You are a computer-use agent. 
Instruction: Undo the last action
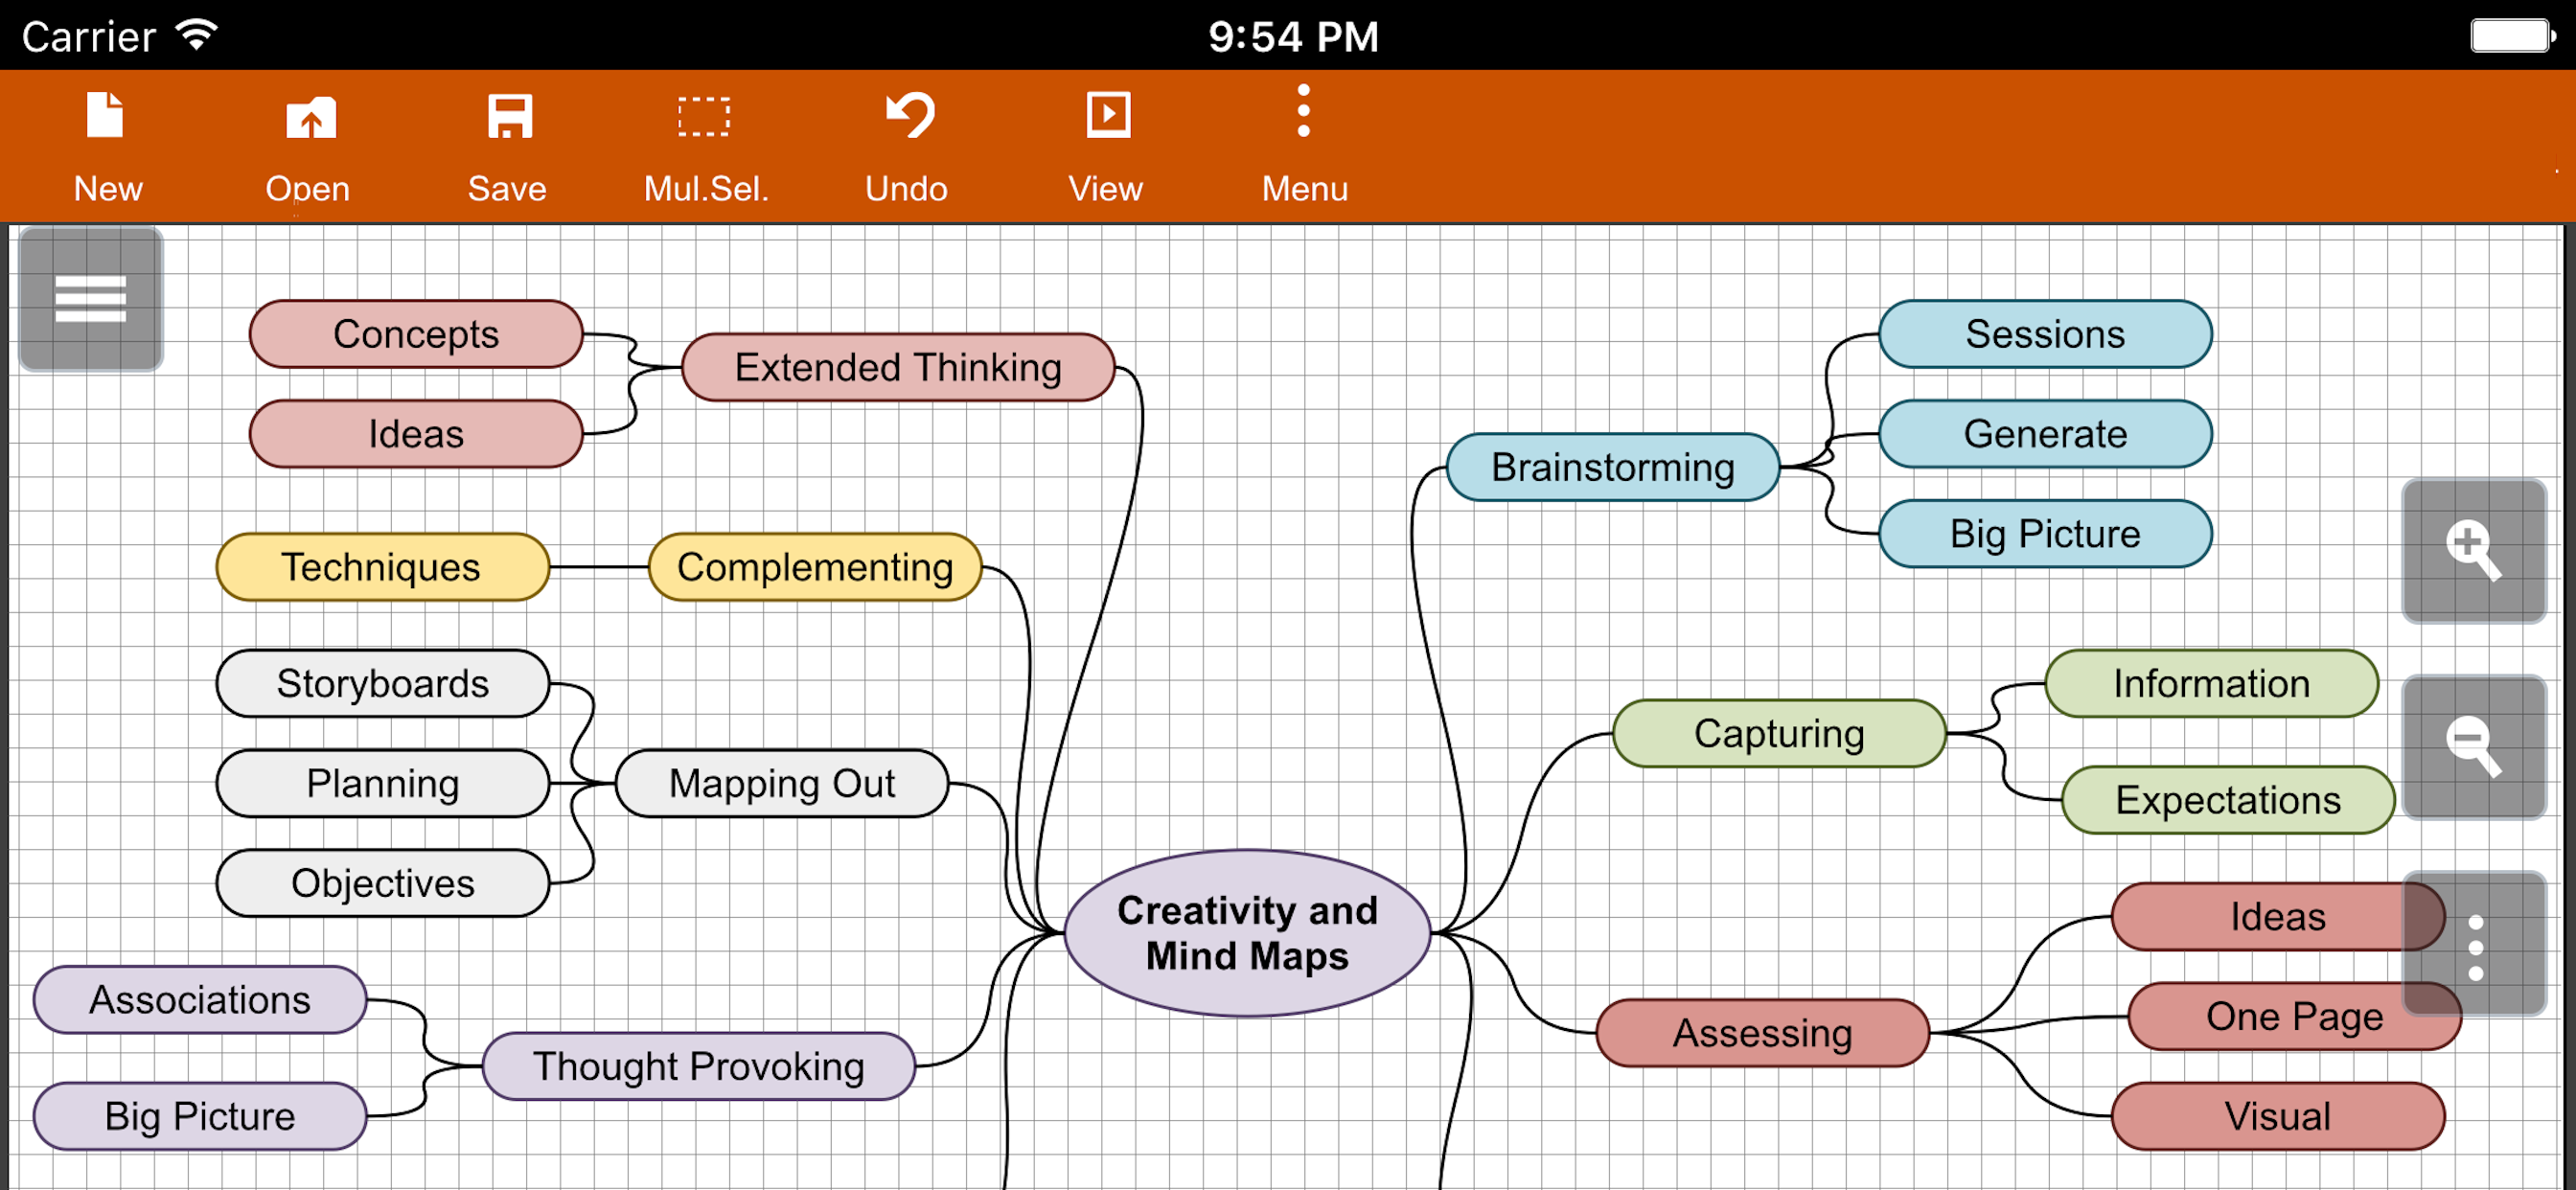tap(906, 143)
